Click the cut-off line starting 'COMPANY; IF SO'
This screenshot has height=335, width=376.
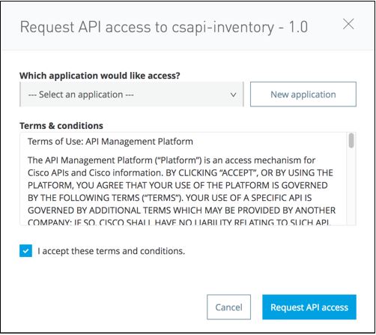[180, 222]
